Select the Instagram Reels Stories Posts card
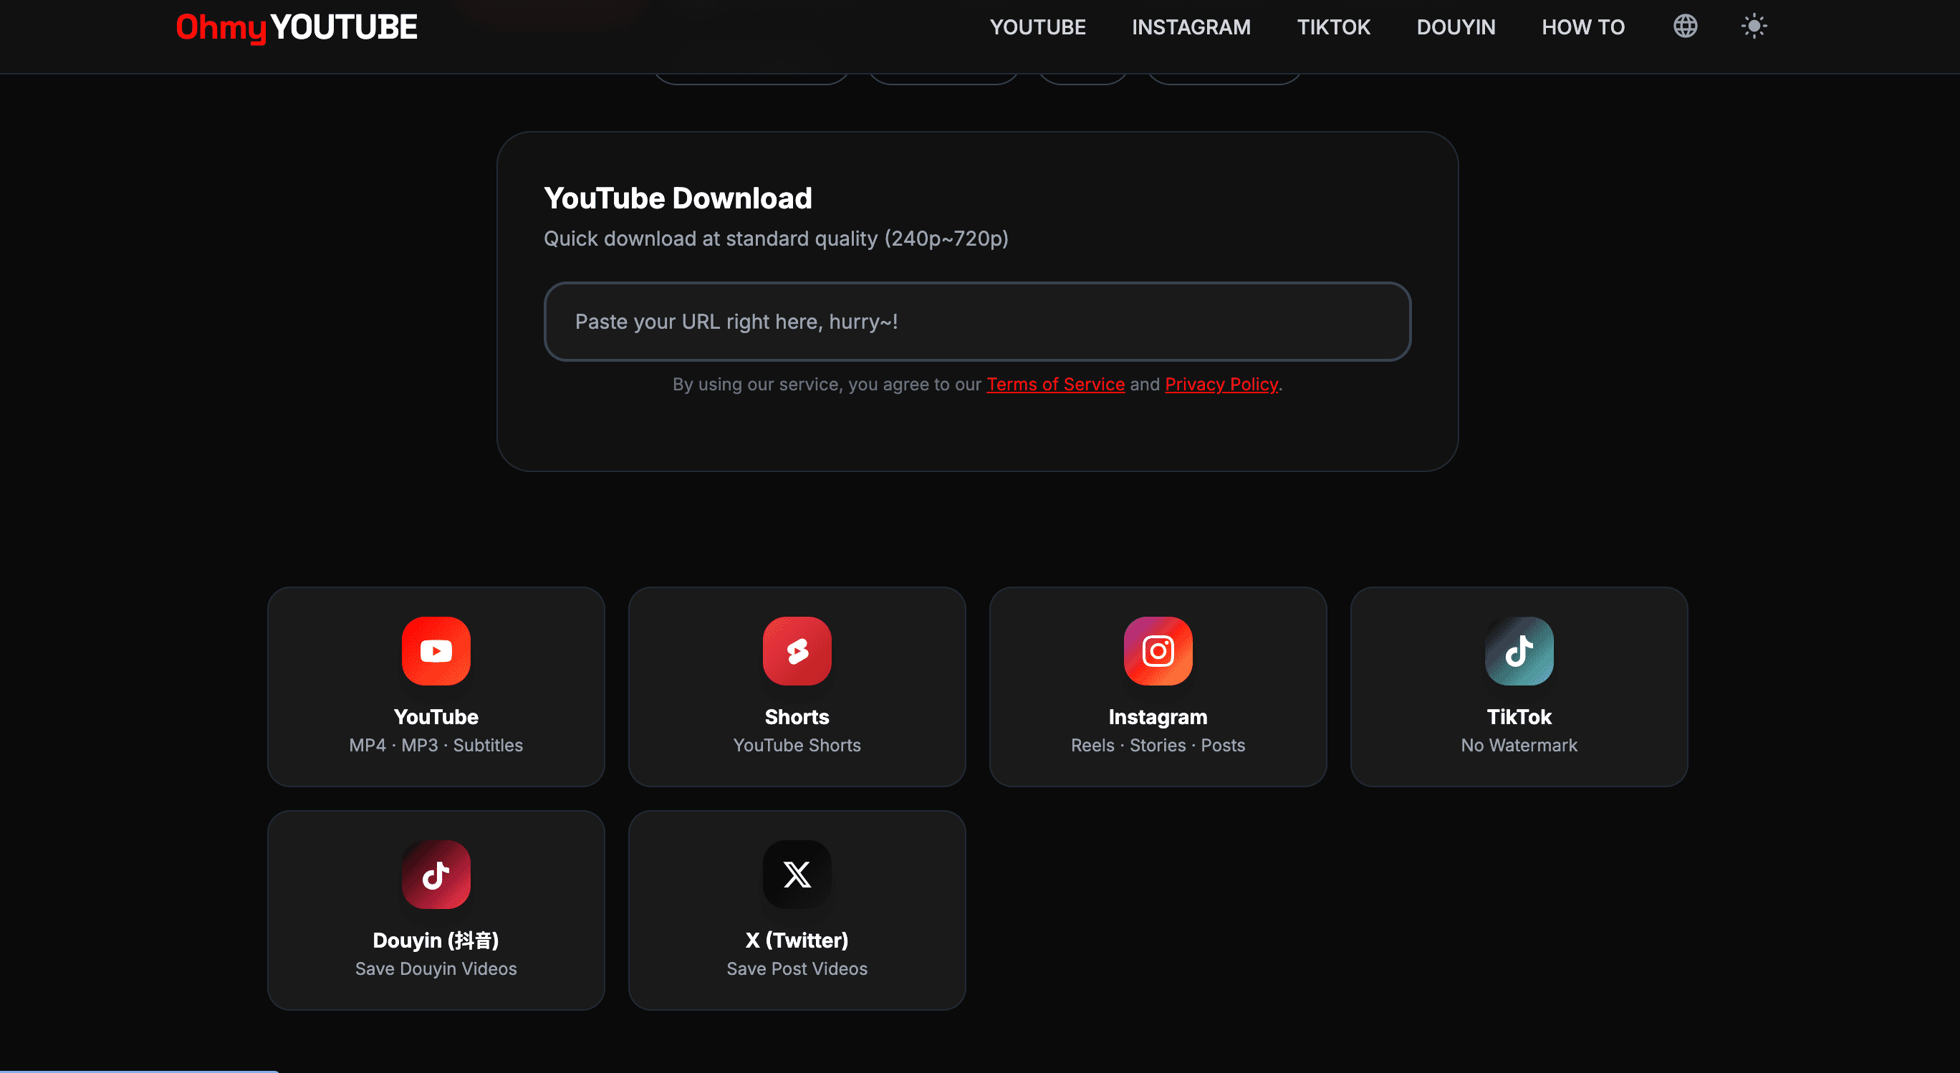 (1157, 687)
